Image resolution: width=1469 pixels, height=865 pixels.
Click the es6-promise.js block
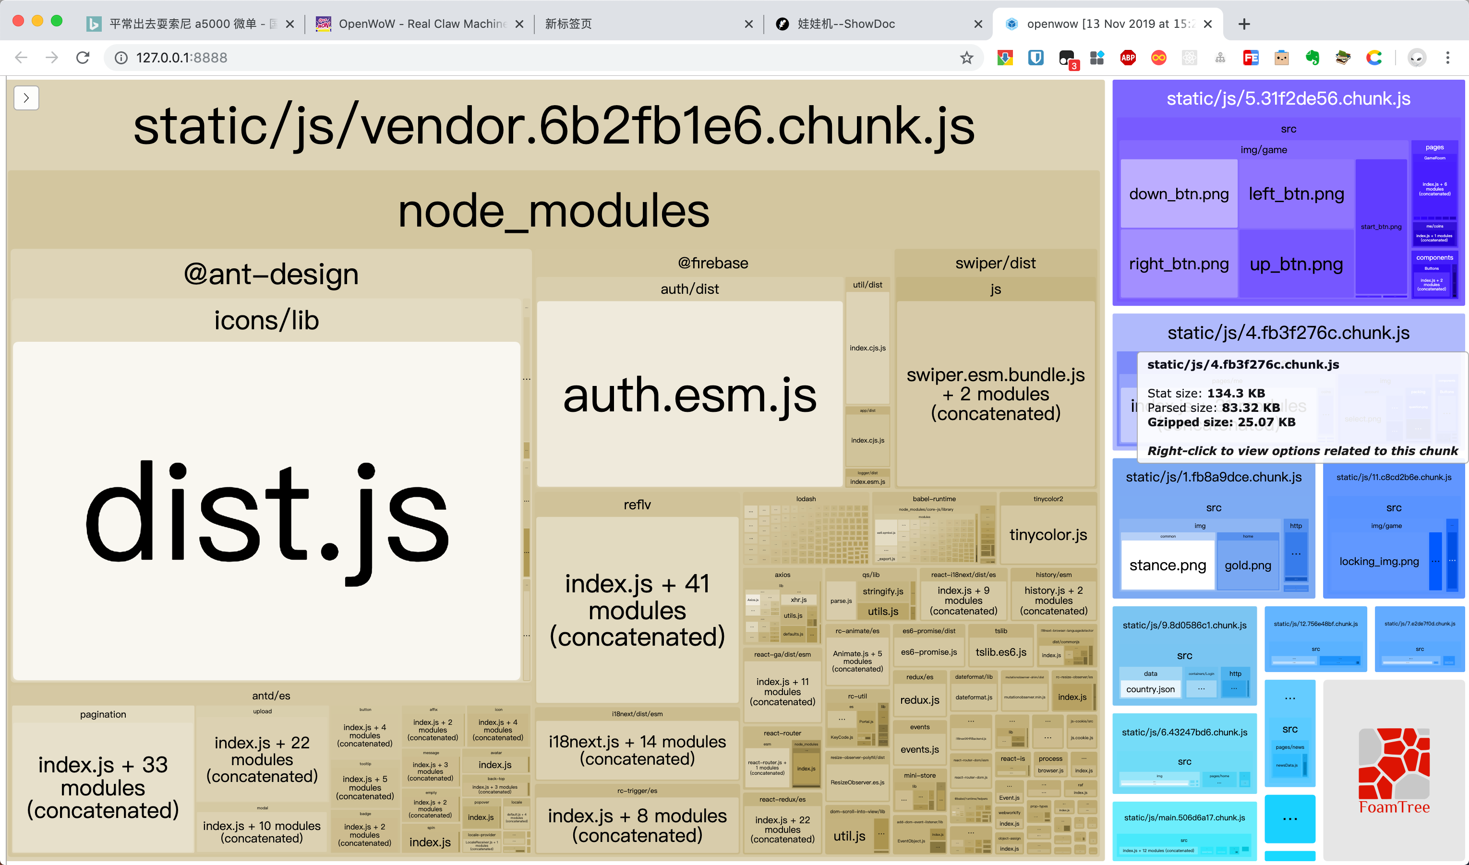[x=928, y=652]
